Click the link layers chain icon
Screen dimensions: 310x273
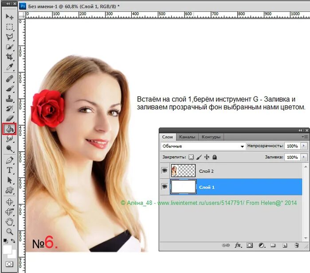tap(226, 245)
